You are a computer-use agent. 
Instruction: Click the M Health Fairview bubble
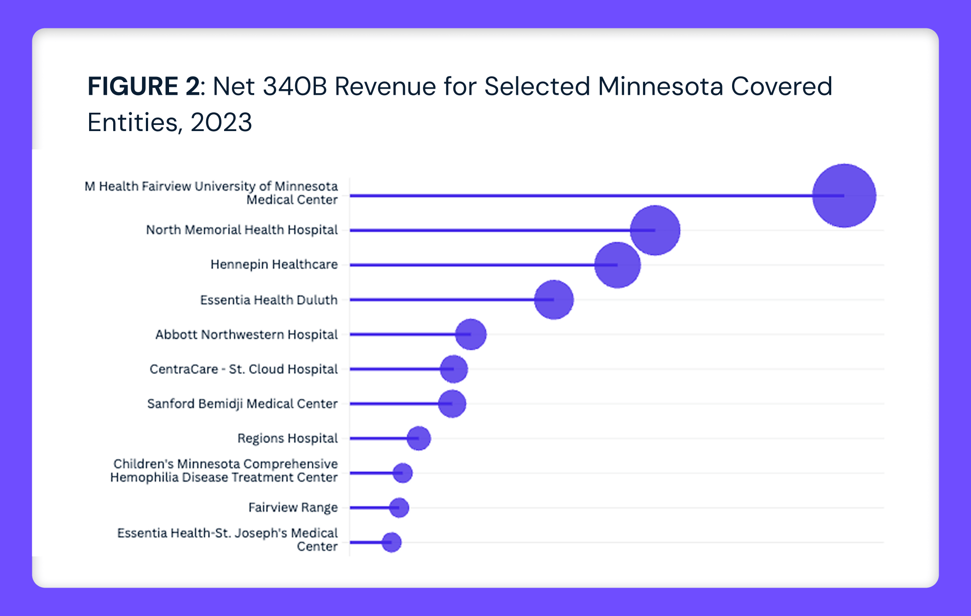(844, 196)
